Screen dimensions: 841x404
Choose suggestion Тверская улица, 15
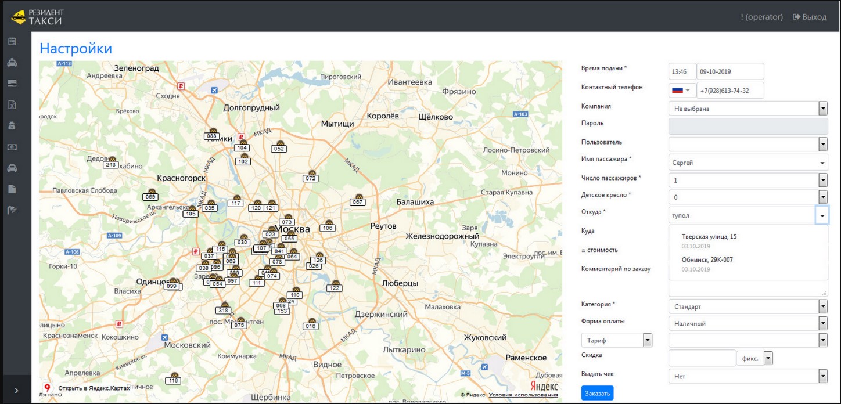[709, 237]
